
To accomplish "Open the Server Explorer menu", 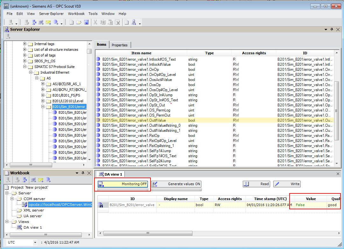I will click(x=51, y=14).
